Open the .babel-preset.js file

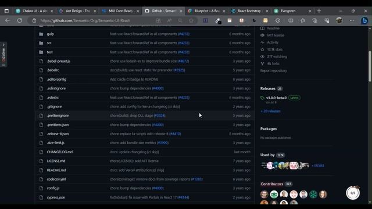pos(58,61)
